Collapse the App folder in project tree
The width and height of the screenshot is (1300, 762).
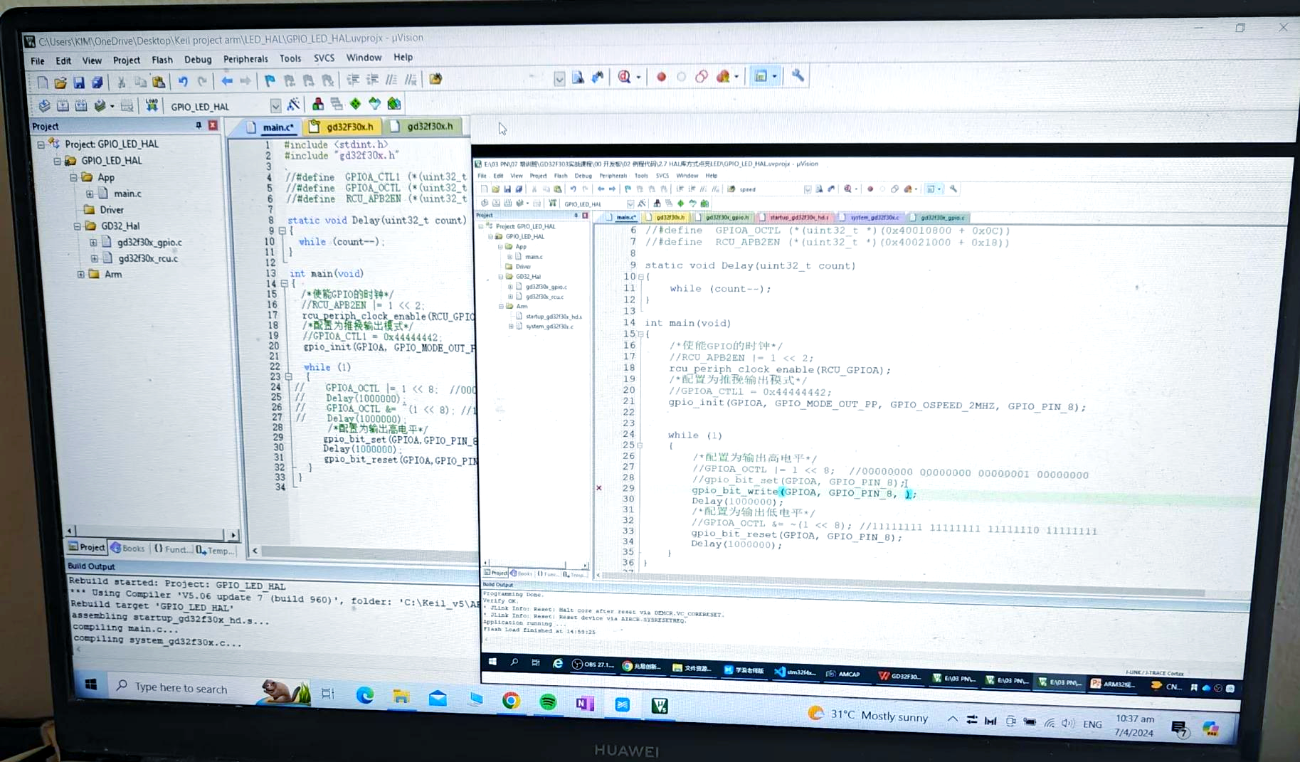pos(73,177)
